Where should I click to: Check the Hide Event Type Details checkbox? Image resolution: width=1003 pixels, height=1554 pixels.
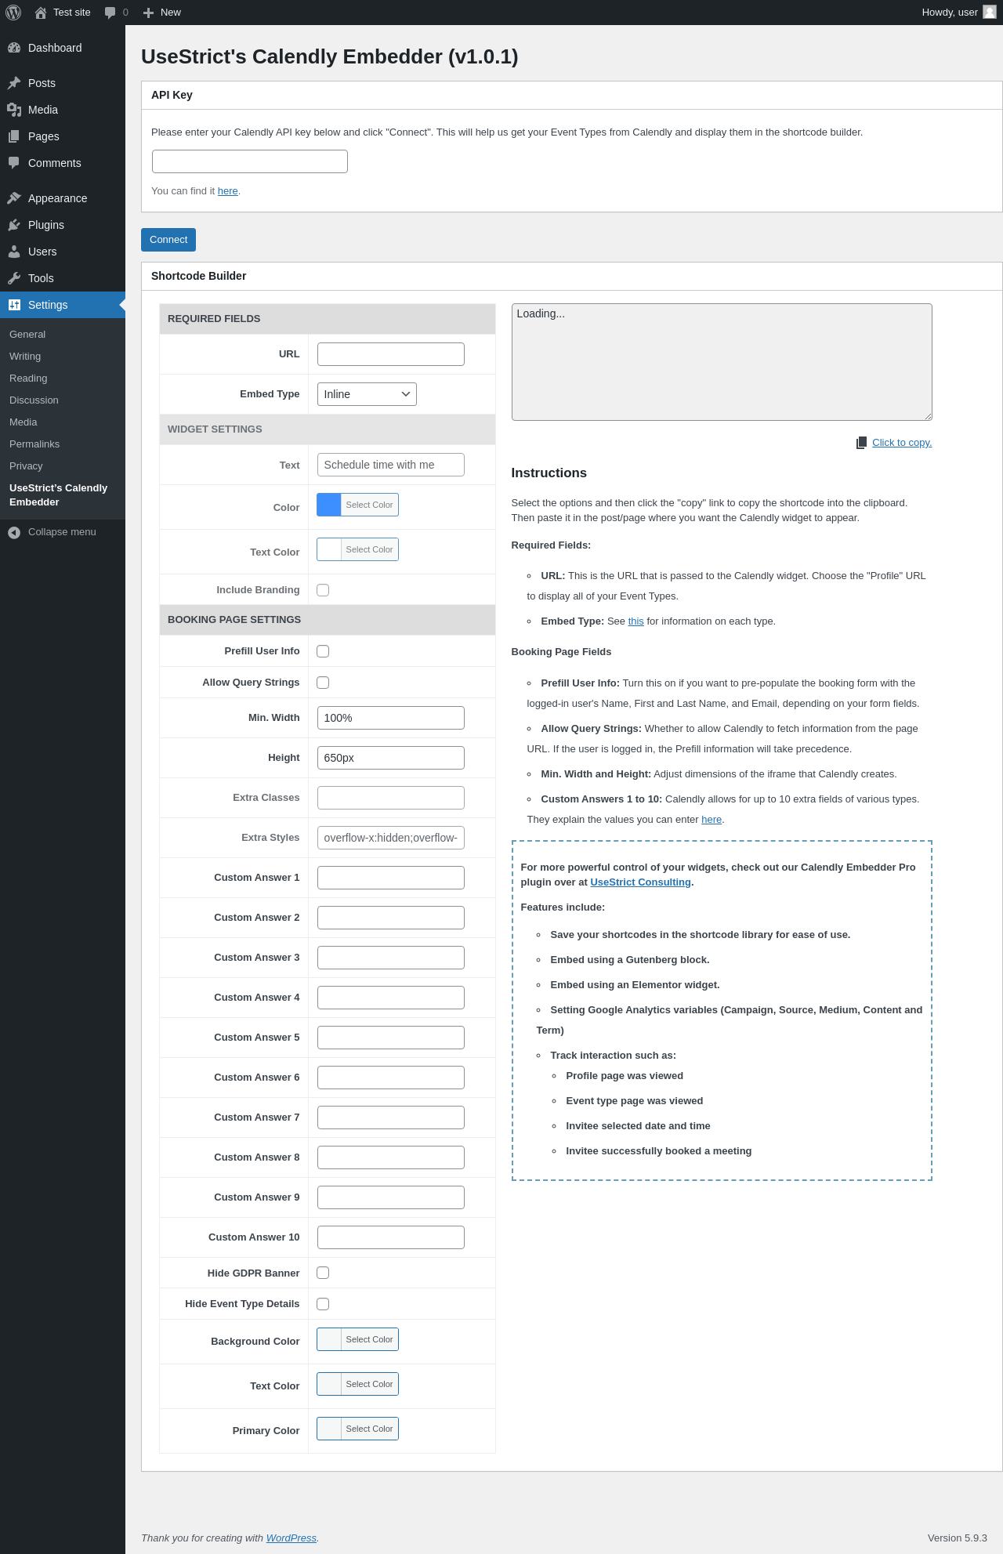323,1304
